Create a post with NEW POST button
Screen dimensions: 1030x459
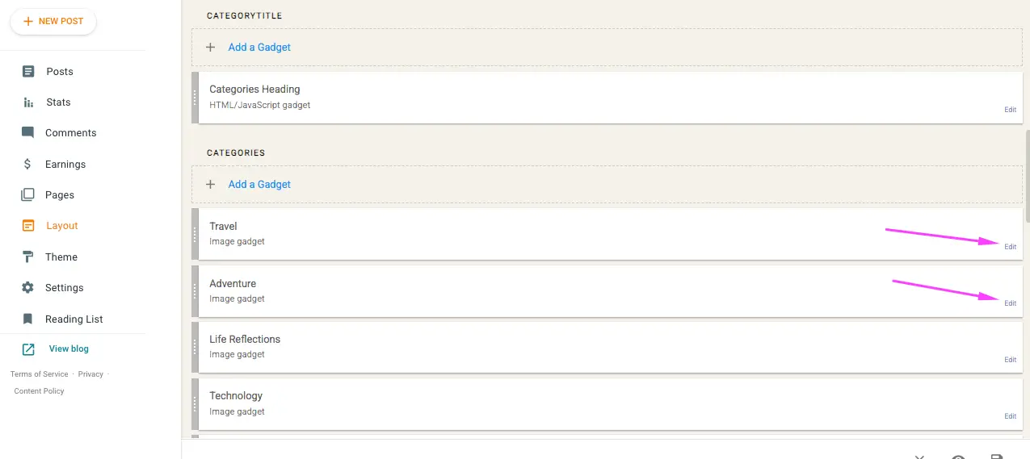53,21
